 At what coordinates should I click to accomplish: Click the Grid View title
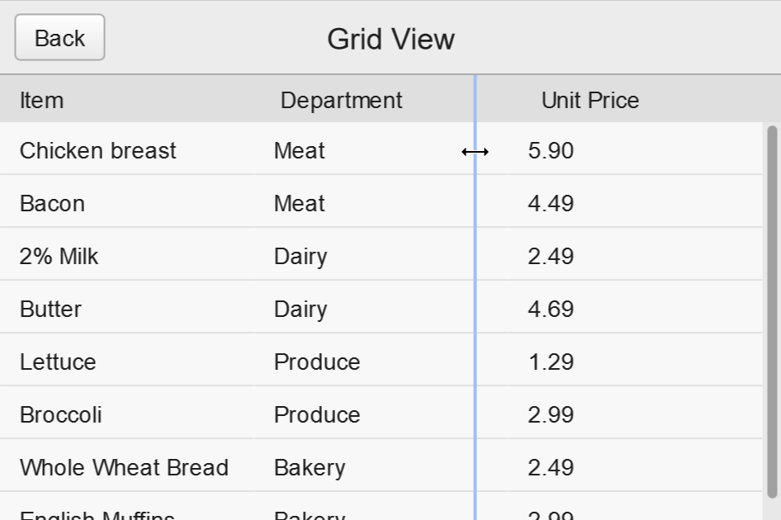[391, 39]
